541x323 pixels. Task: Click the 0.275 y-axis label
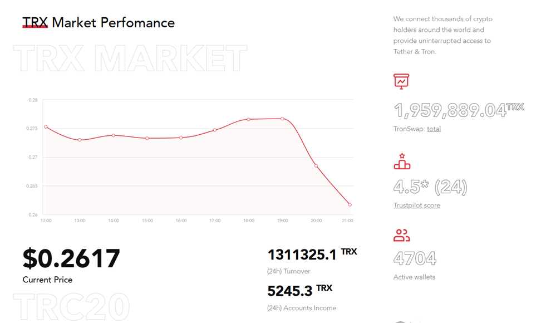32,129
